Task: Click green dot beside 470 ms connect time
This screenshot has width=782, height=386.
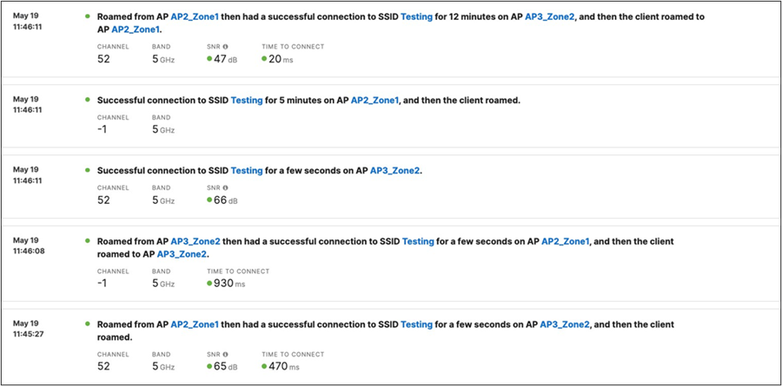Action: [x=264, y=367]
